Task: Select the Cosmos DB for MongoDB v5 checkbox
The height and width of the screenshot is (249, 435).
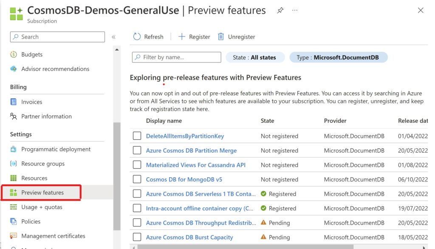Action: coord(137,179)
